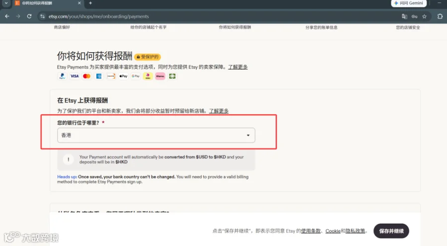Click the Mastercard payment icon
The width and height of the screenshot is (447, 246).
point(86,76)
